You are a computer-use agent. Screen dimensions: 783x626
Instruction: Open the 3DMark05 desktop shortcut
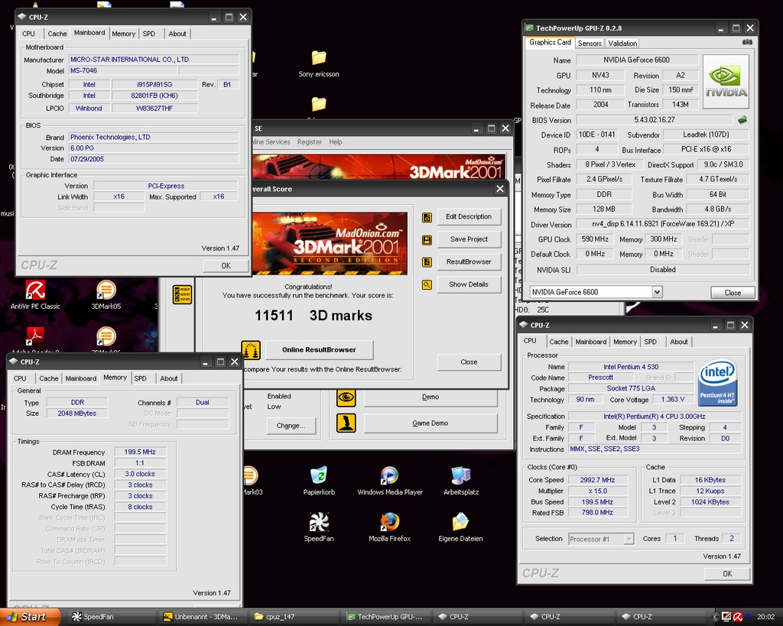(x=106, y=294)
